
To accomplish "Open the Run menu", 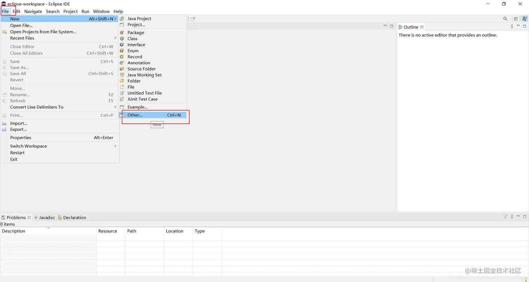I will [85, 11].
